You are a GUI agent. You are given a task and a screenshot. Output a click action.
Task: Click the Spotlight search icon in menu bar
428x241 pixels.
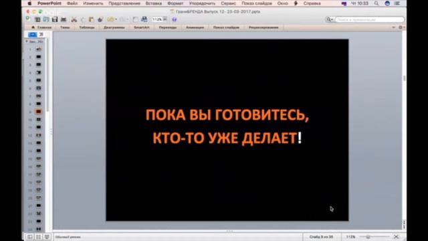(377, 3)
